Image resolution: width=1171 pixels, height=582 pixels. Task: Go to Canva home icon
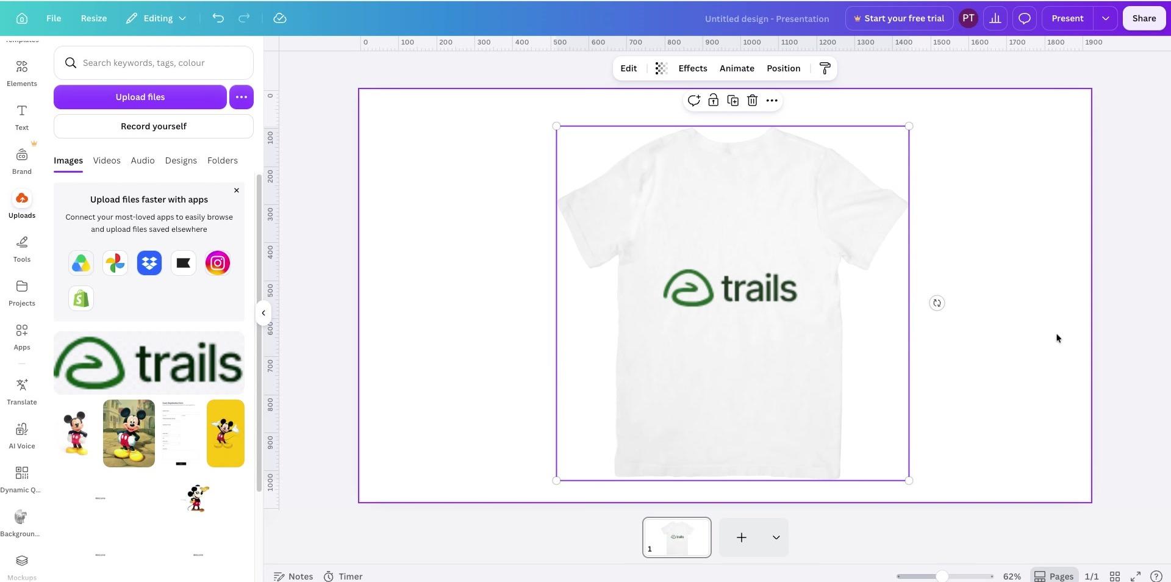point(22,18)
